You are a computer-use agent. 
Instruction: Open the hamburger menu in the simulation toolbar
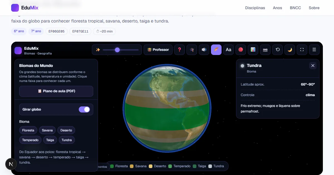[x=314, y=50]
